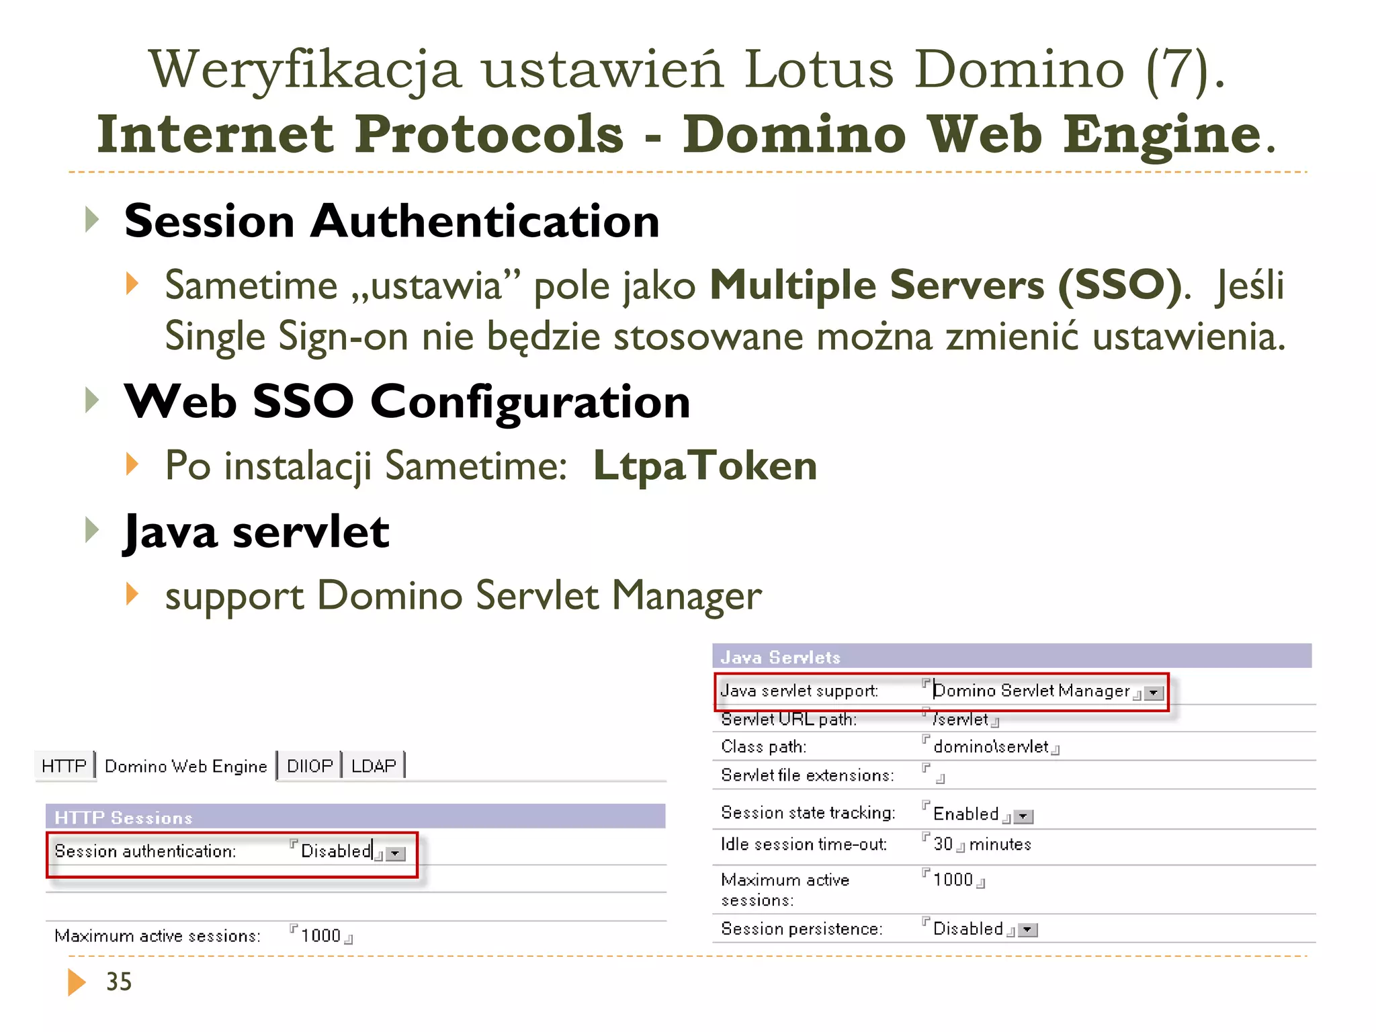
Task: Click the slide number 35
Action: pyautogui.click(x=119, y=982)
